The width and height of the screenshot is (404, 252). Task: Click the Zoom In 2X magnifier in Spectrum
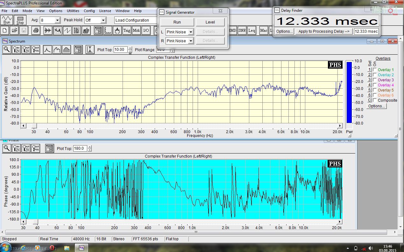click(x=17, y=50)
